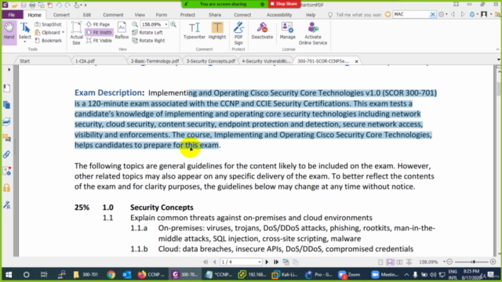This screenshot has width=502, height=282.
Task: Enable continuous page view in status bar
Action: click(390, 262)
